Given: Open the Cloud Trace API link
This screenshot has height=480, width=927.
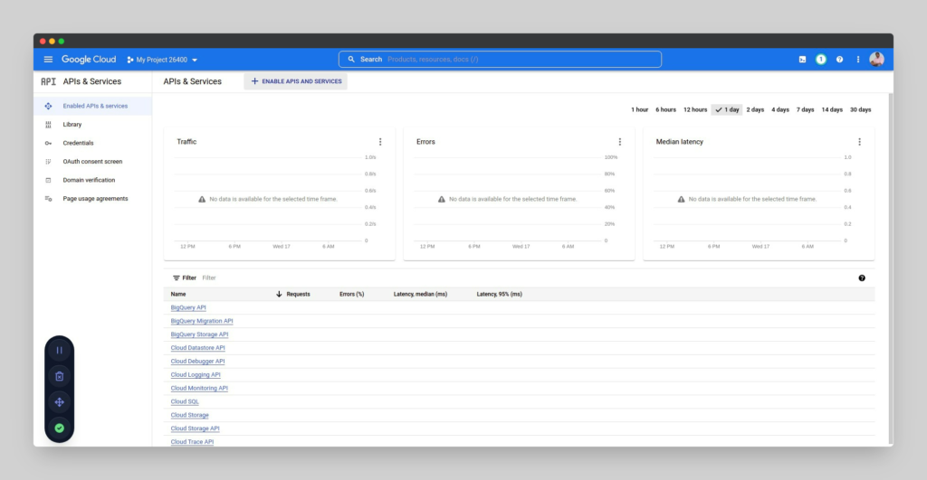Looking at the screenshot, I should click(x=192, y=442).
